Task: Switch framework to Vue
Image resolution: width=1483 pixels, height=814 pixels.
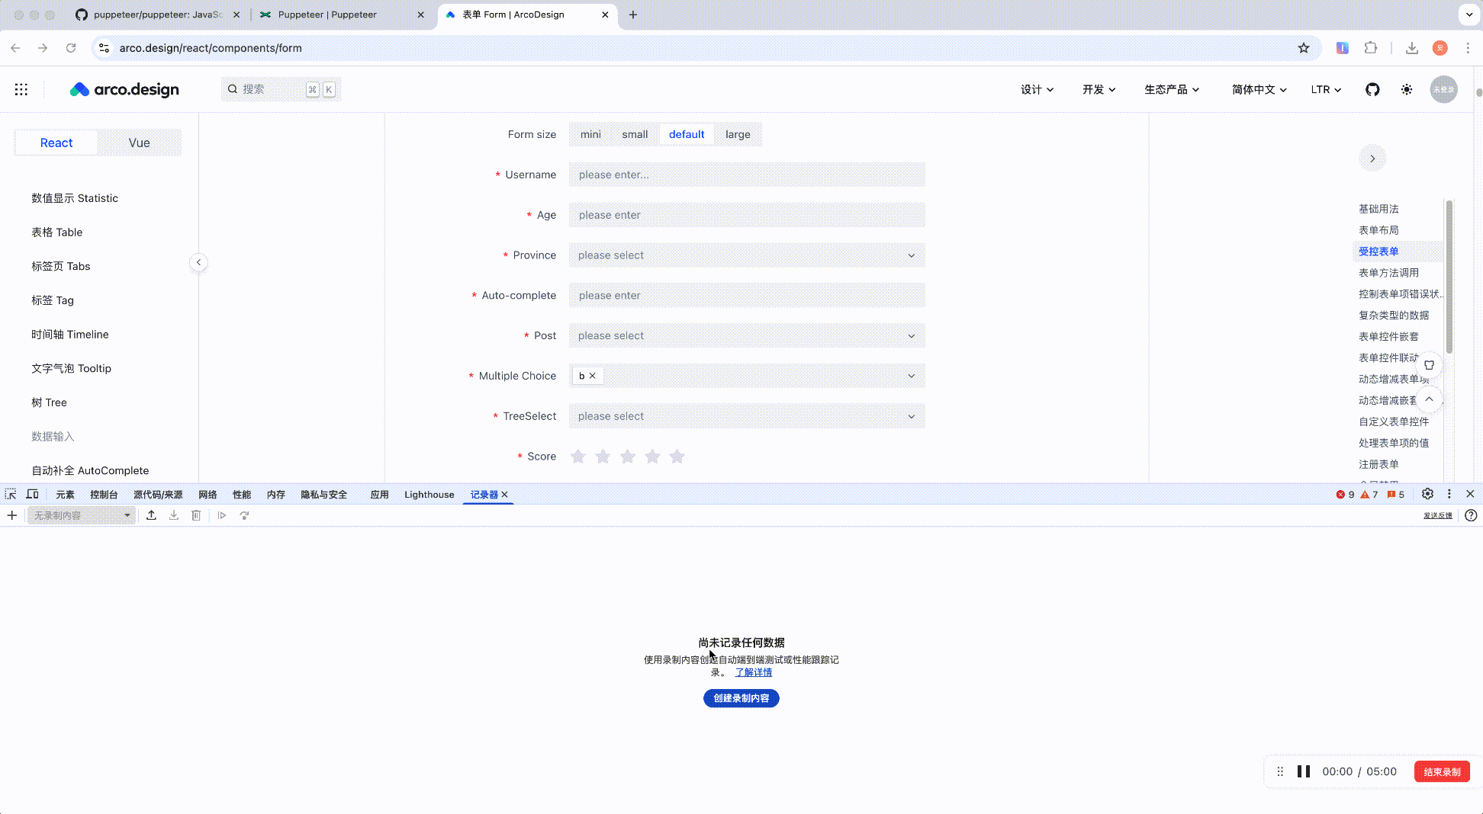Action: tap(139, 143)
